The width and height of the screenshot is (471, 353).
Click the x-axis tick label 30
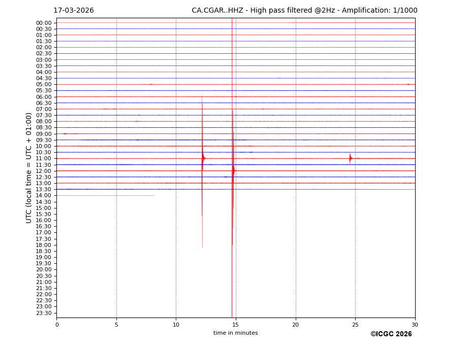tap(415, 325)
